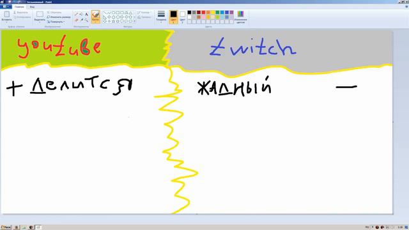This screenshot has width=409, height=230.
Task: Click the Edit colors (Изменение цветов) icon
Action: point(240,17)
